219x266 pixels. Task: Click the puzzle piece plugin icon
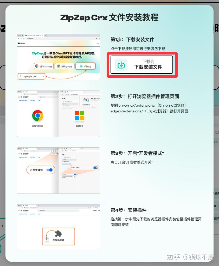click(x=58, y=234)
